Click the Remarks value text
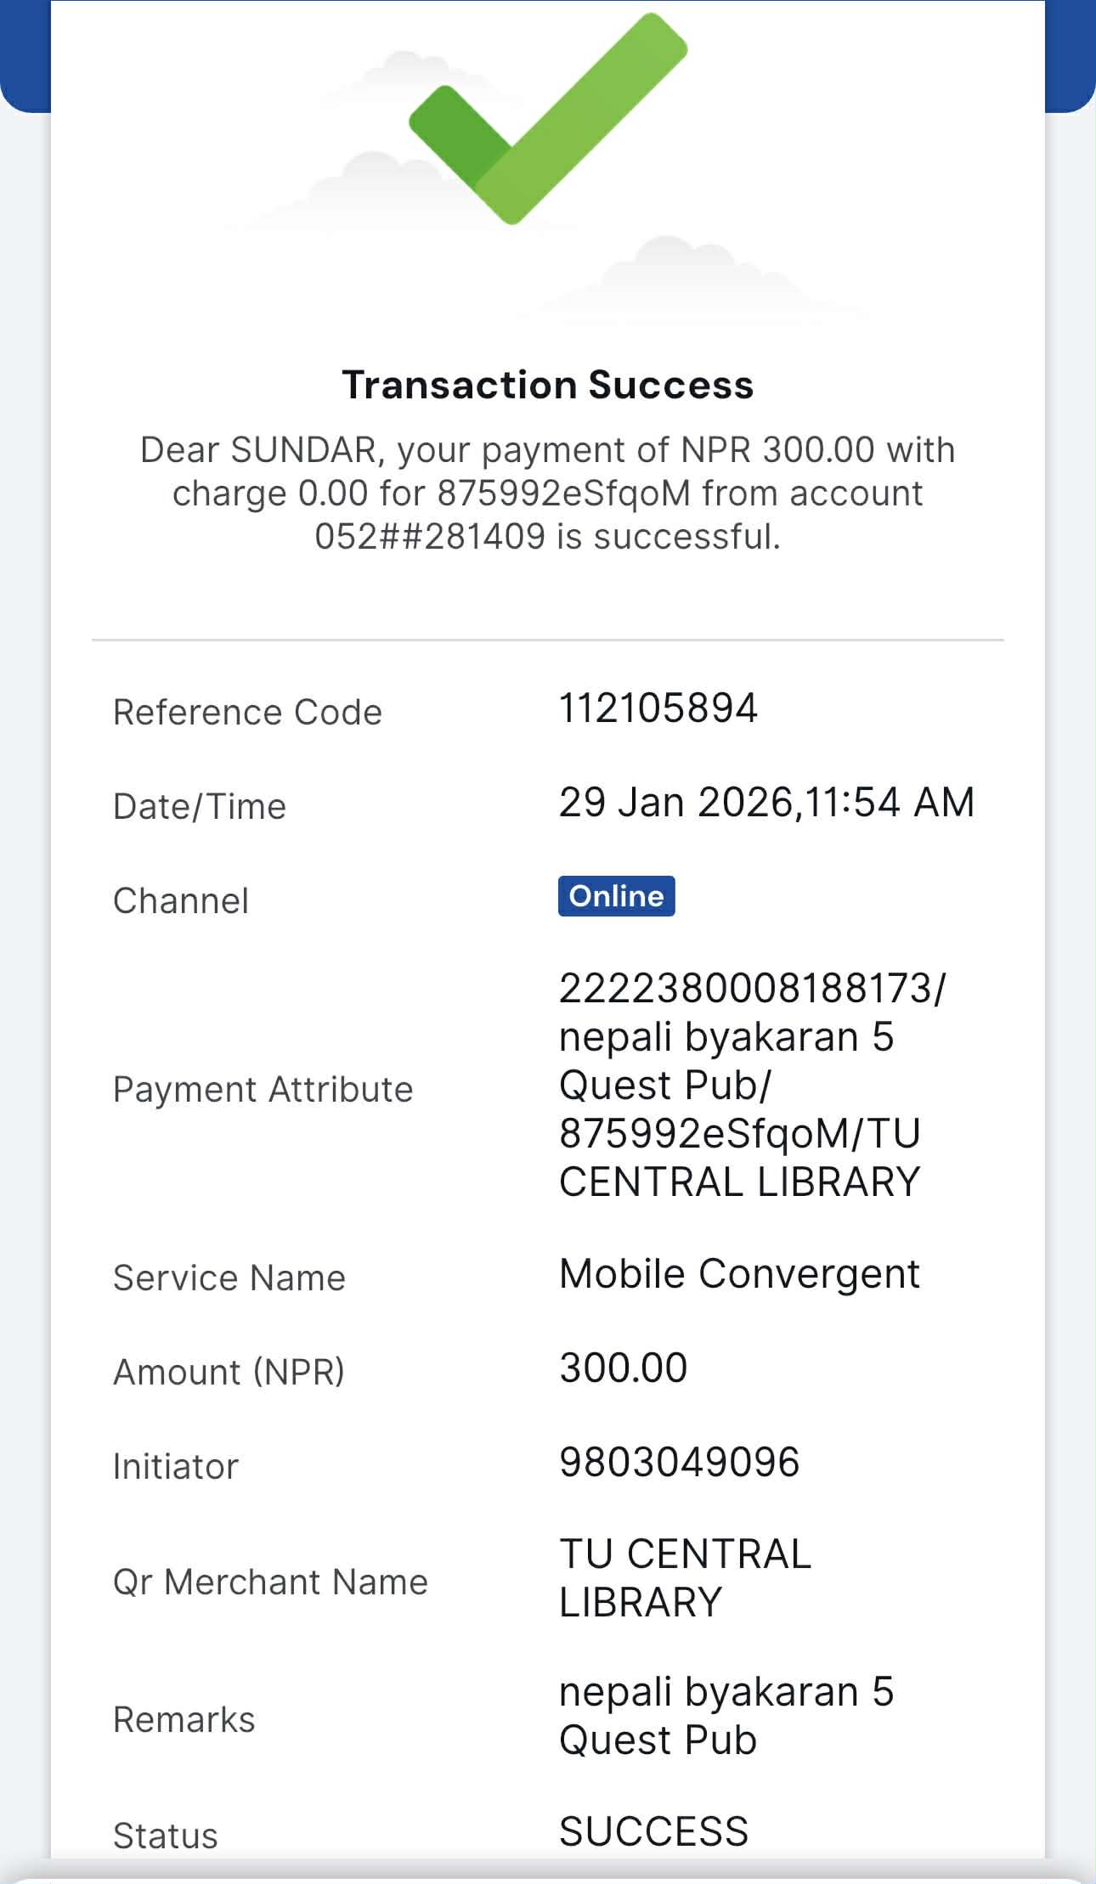This screenshot has width=1096, height=1884. coord(726,1716)
